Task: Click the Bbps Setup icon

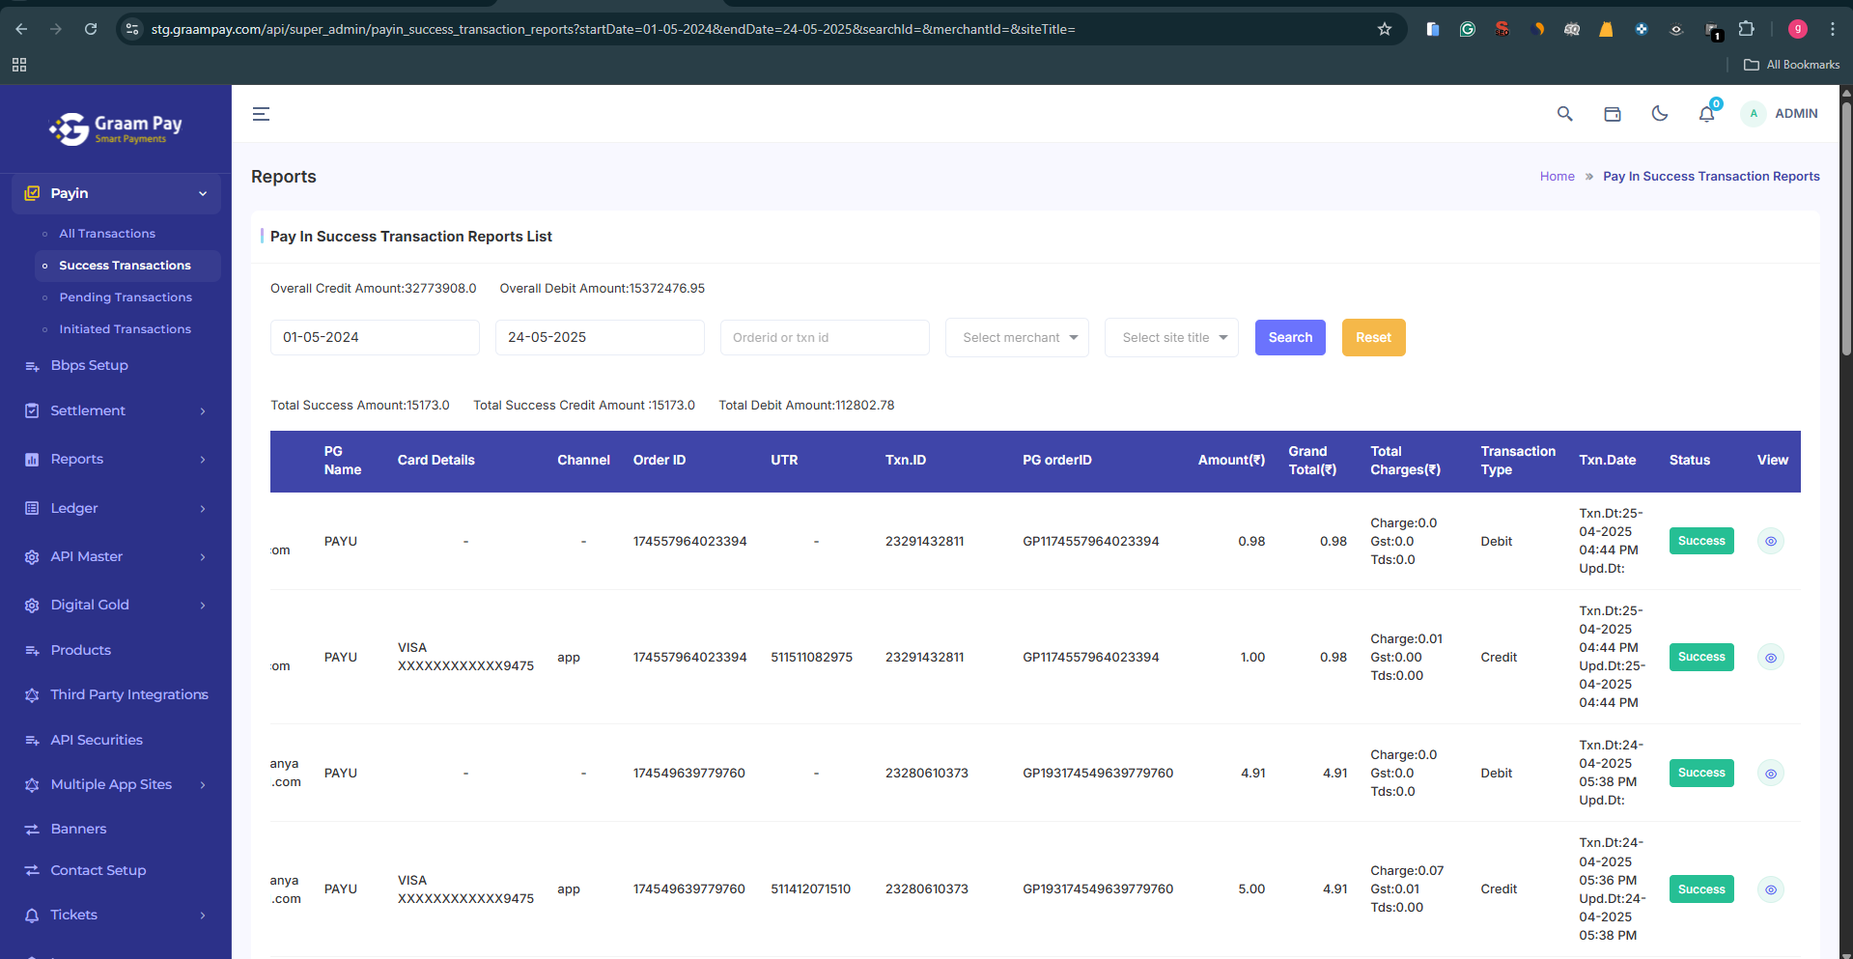Action: pyautogui.click(x=32, y=365)
